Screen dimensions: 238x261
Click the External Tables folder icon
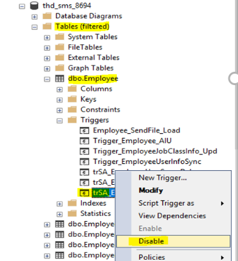(60, 57)
